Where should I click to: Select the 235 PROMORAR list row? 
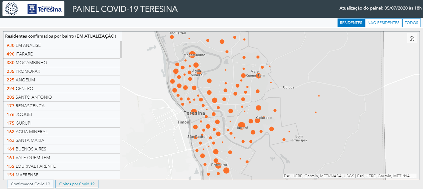click(x=62, y=71)
